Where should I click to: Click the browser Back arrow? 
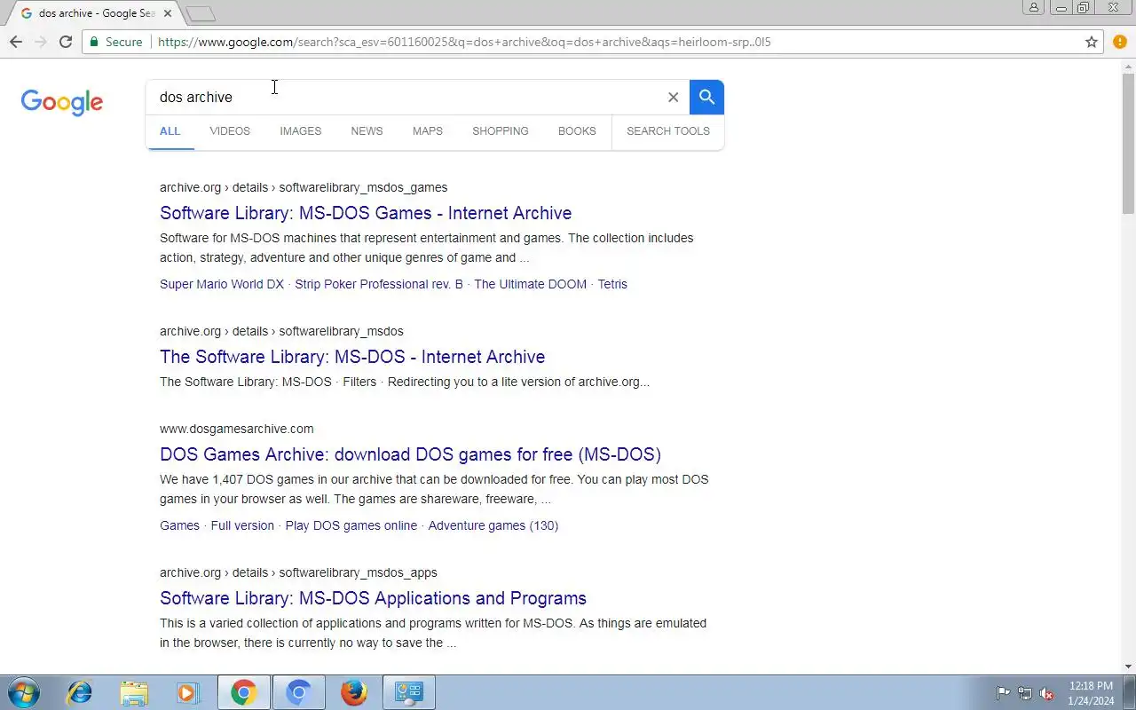pos(16,42)
